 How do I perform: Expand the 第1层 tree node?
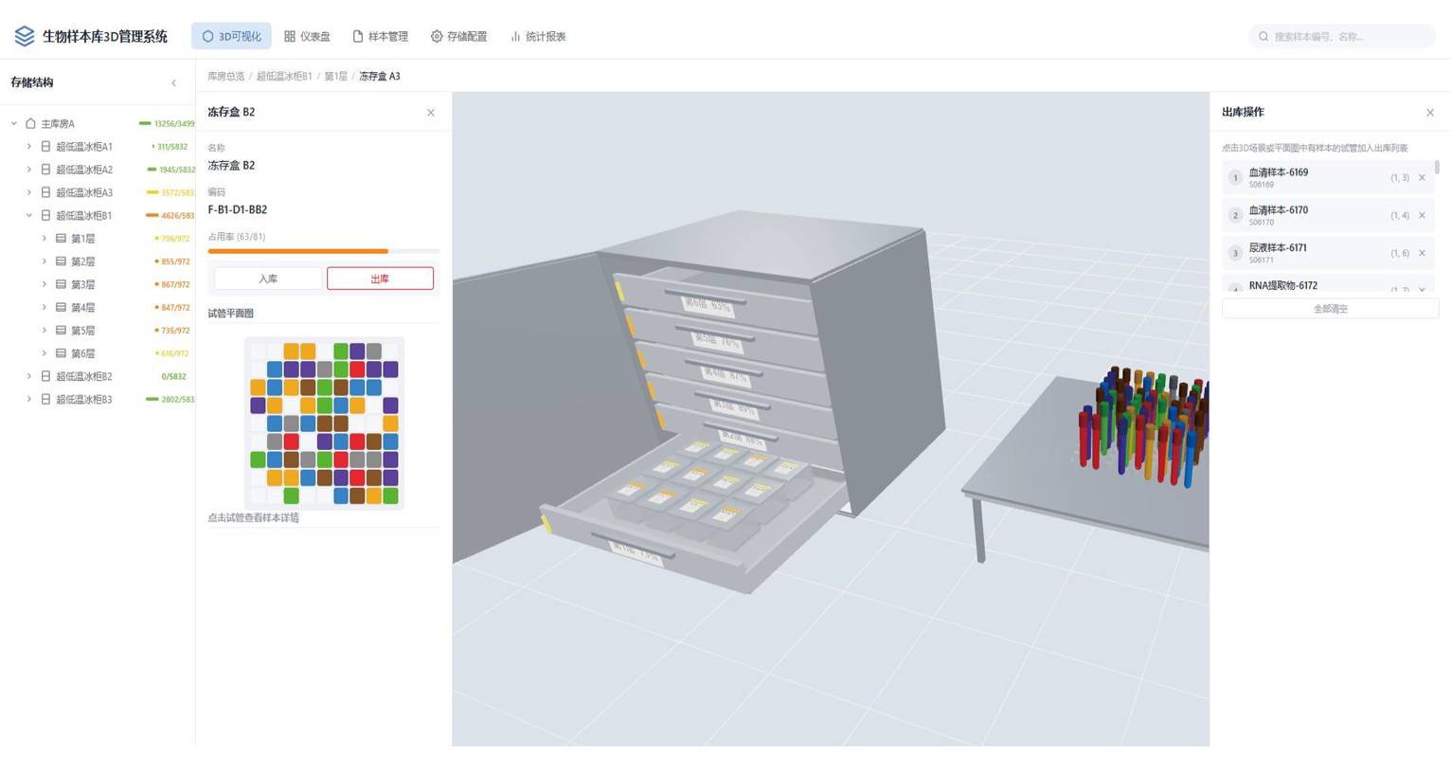(45, 239)
